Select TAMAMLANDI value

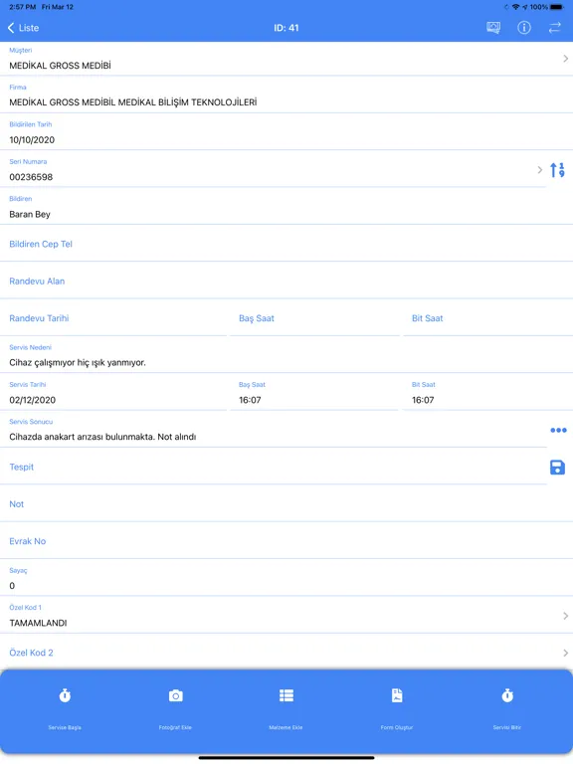38,623
